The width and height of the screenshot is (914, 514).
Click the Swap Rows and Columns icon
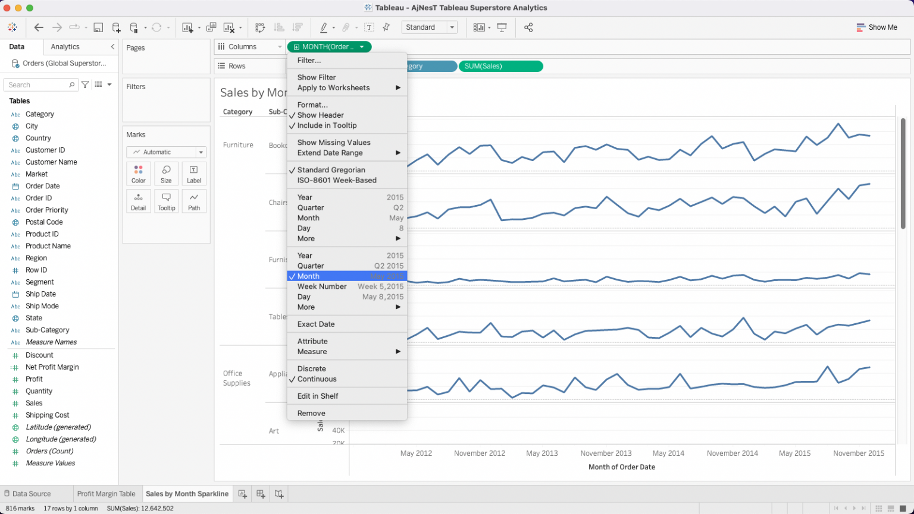click(x=260, y=27)
